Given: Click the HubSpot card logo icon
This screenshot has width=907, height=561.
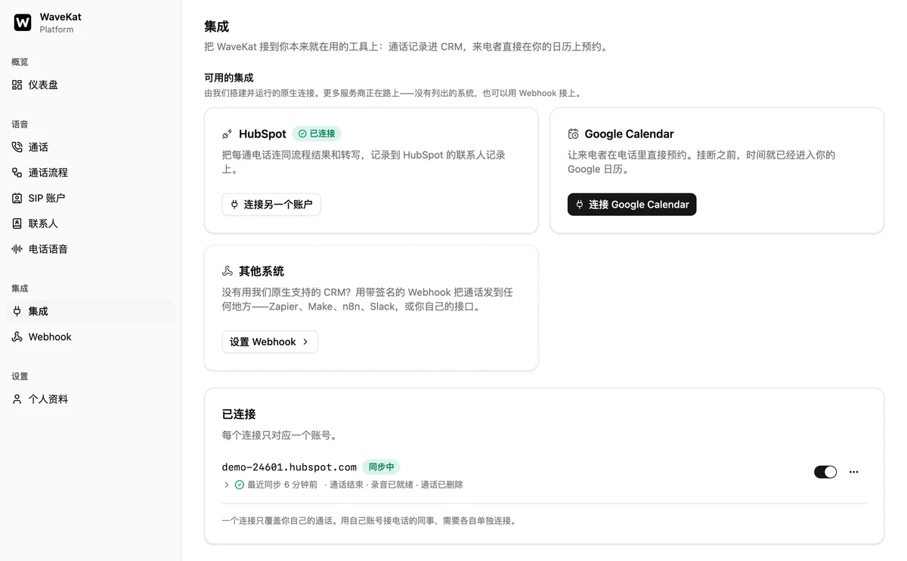Looking at the screenshot, I should pos(227,134).
